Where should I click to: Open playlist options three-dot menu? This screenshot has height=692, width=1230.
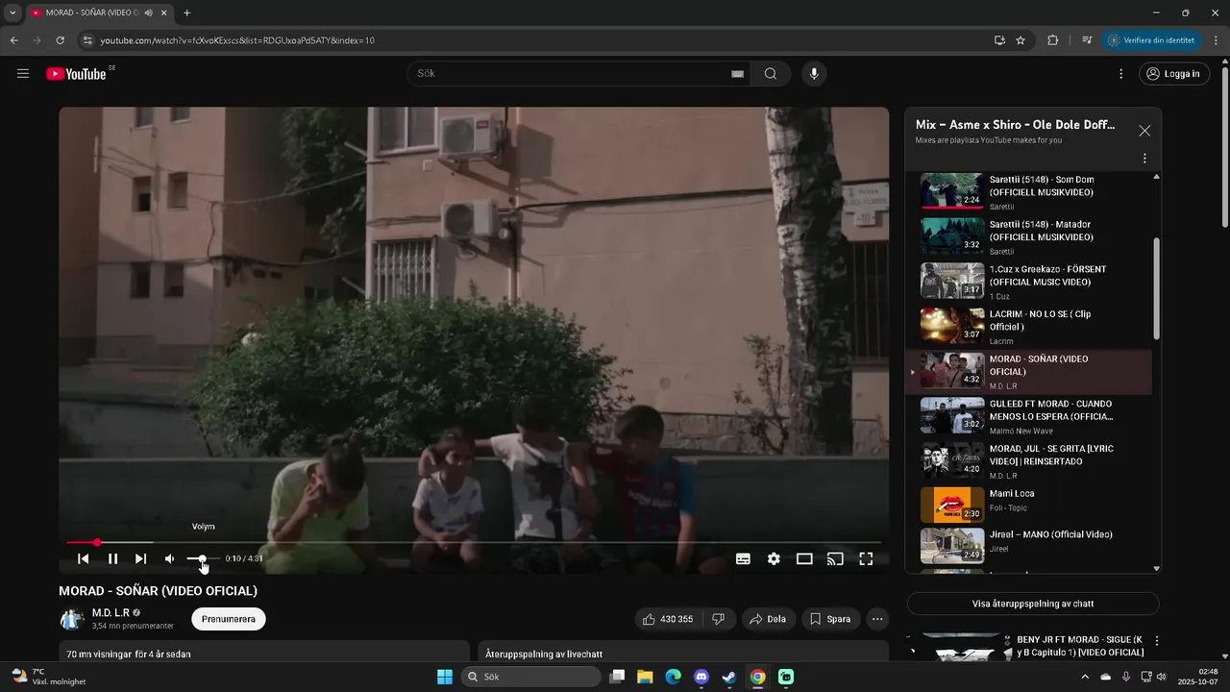coord(1144,159)
